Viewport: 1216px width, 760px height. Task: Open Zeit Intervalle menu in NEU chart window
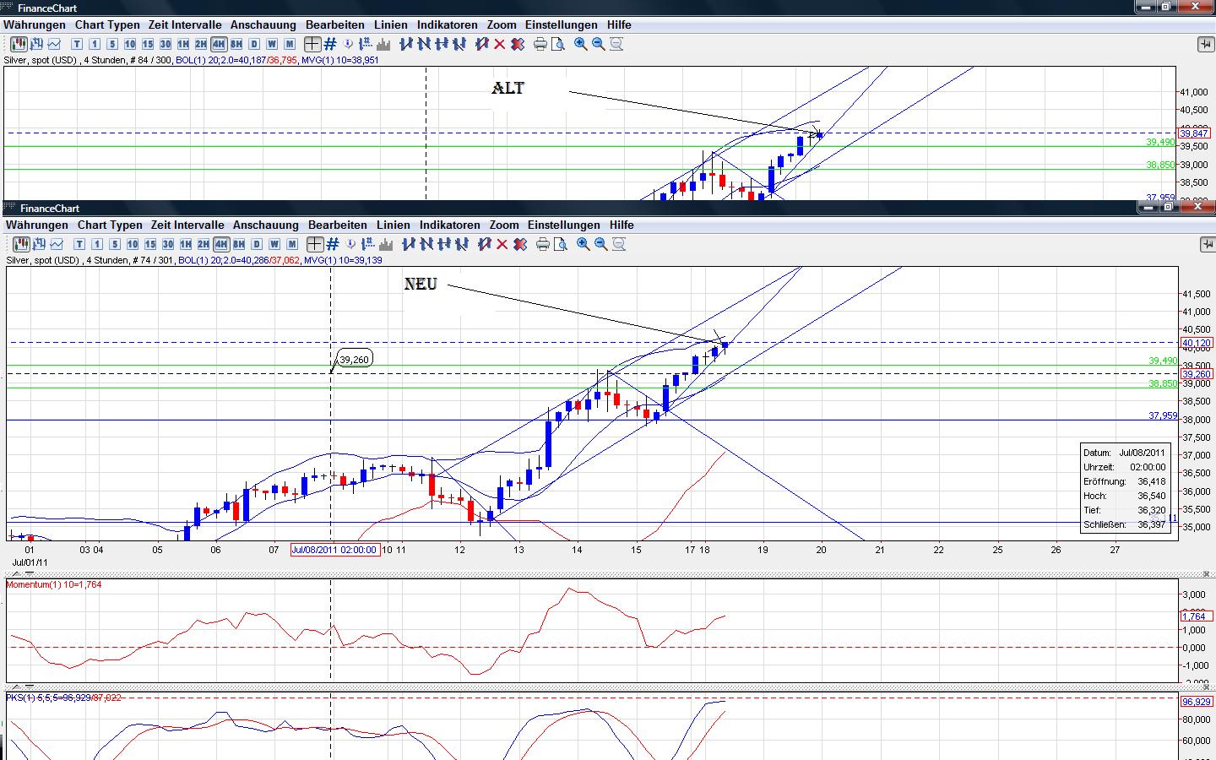187,225
